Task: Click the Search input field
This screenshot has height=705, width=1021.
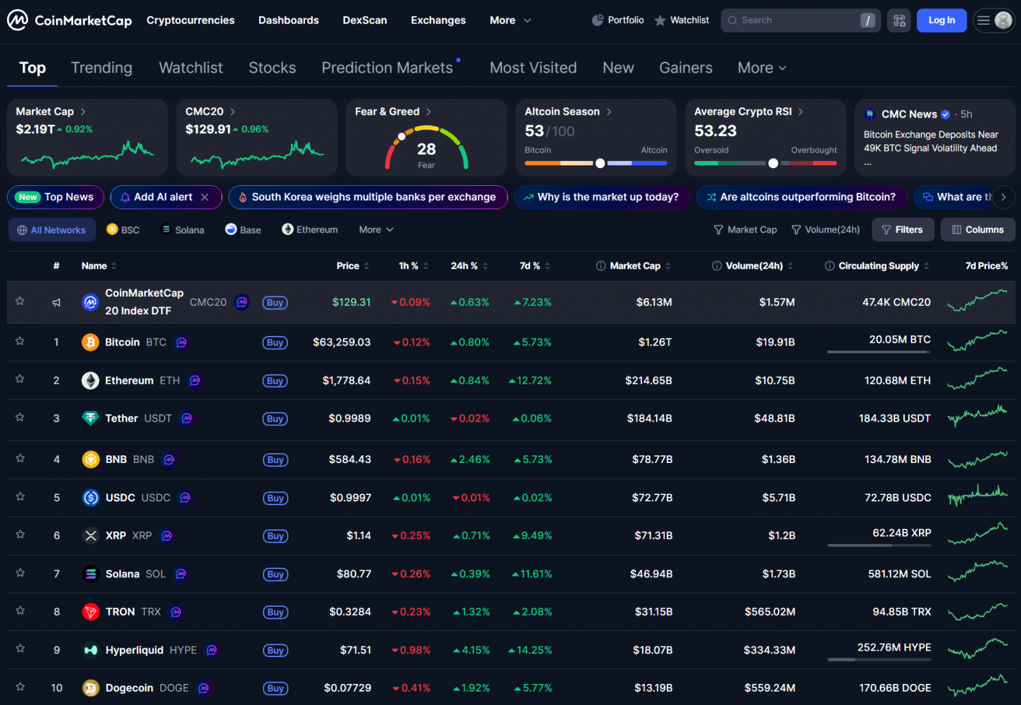Action: [800, 20]
